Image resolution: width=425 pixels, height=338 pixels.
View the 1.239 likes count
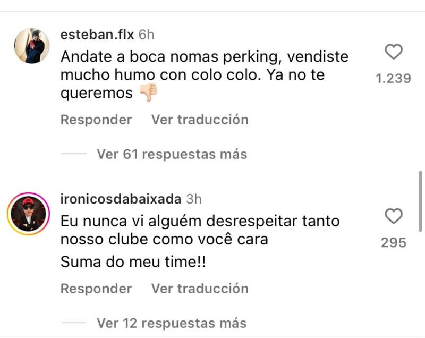tap(393, 79)
